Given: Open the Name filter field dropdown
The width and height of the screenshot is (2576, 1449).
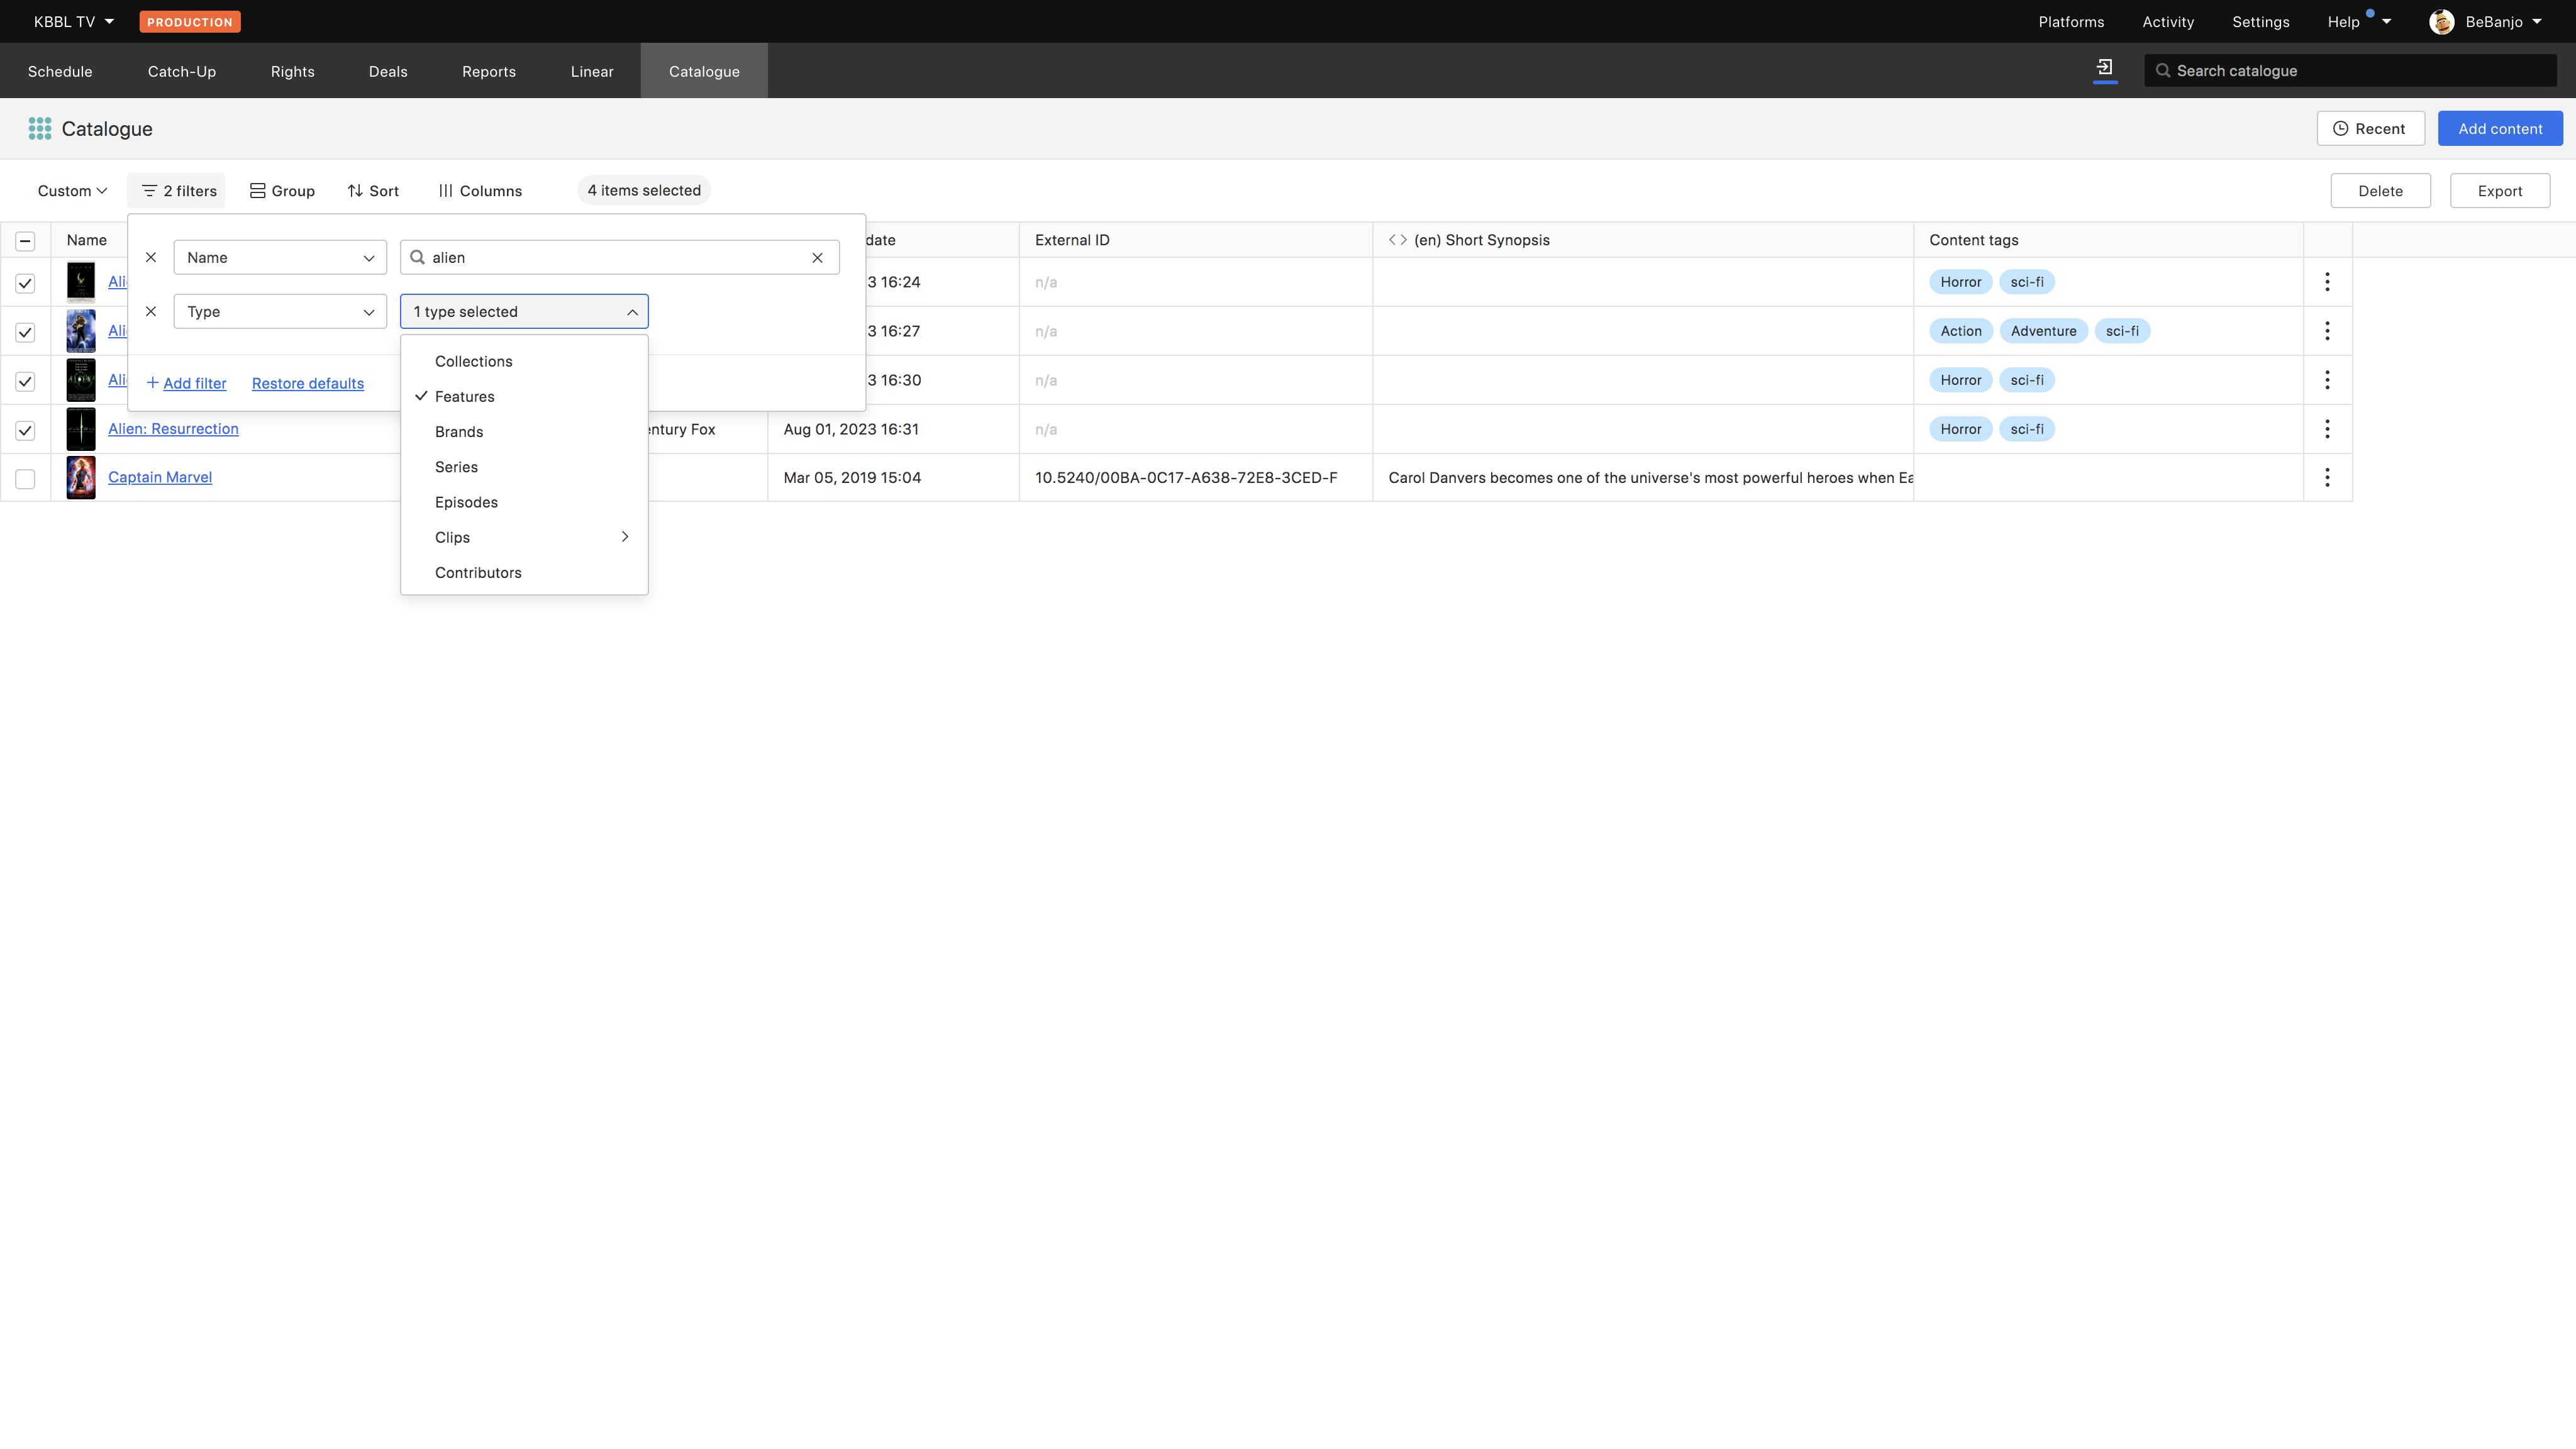Looking at the screenshot, I should click(x=280, y=258).
